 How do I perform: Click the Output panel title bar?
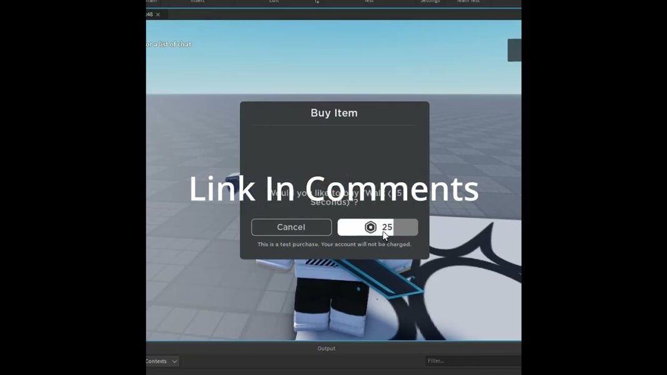click(326, 349)
